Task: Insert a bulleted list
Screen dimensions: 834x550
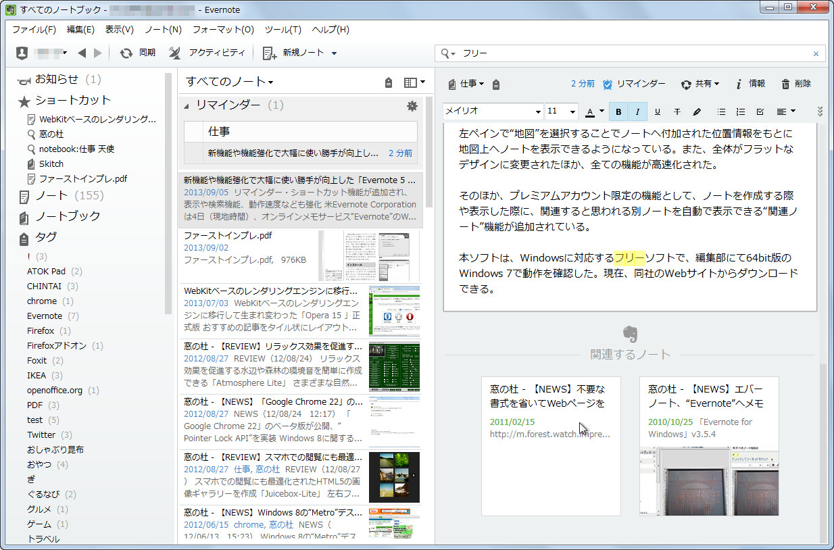Action: 721,111
